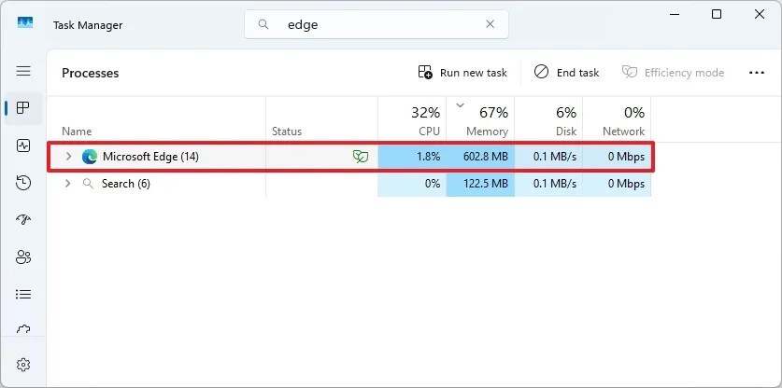Open the Users sidebar icon
Image resolution: width=782 pixels, height=388 pixels.
(x=23, y=257)
